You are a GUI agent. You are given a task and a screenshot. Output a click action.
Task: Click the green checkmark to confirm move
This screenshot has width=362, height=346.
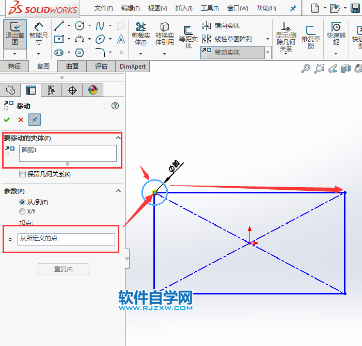tap(7, 120)
